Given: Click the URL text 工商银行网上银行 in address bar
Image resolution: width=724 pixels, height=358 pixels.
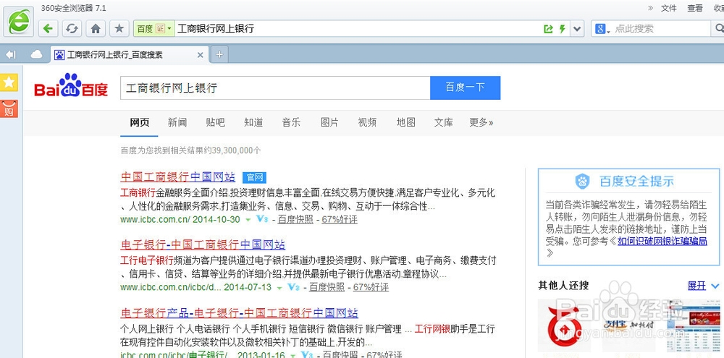Looking at the screenshot, I should 216,29.
